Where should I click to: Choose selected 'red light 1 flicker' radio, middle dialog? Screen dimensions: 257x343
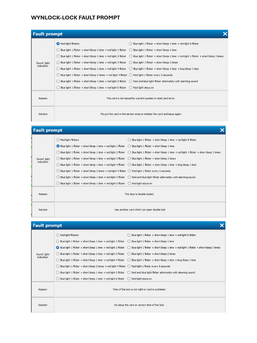[x=58, y=146]
